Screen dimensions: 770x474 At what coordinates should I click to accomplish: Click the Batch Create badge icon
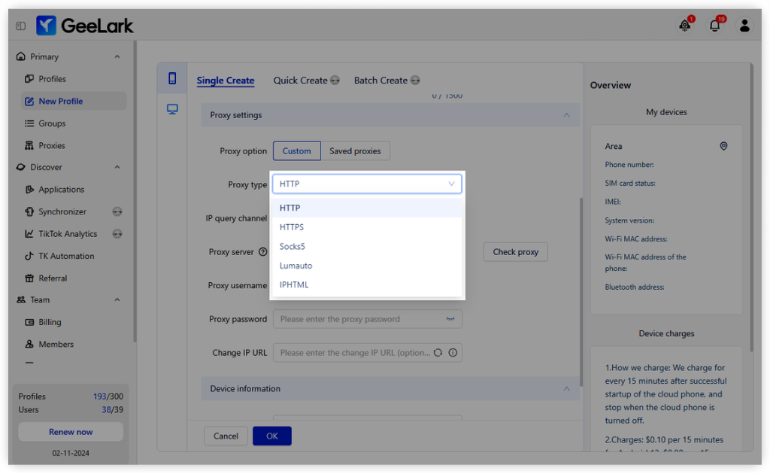(415, 81)
